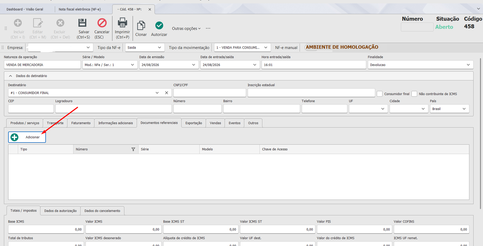
Task: Toggle Não contribuinte de ICMS checkbox
Action: click(x=414, y=94)
